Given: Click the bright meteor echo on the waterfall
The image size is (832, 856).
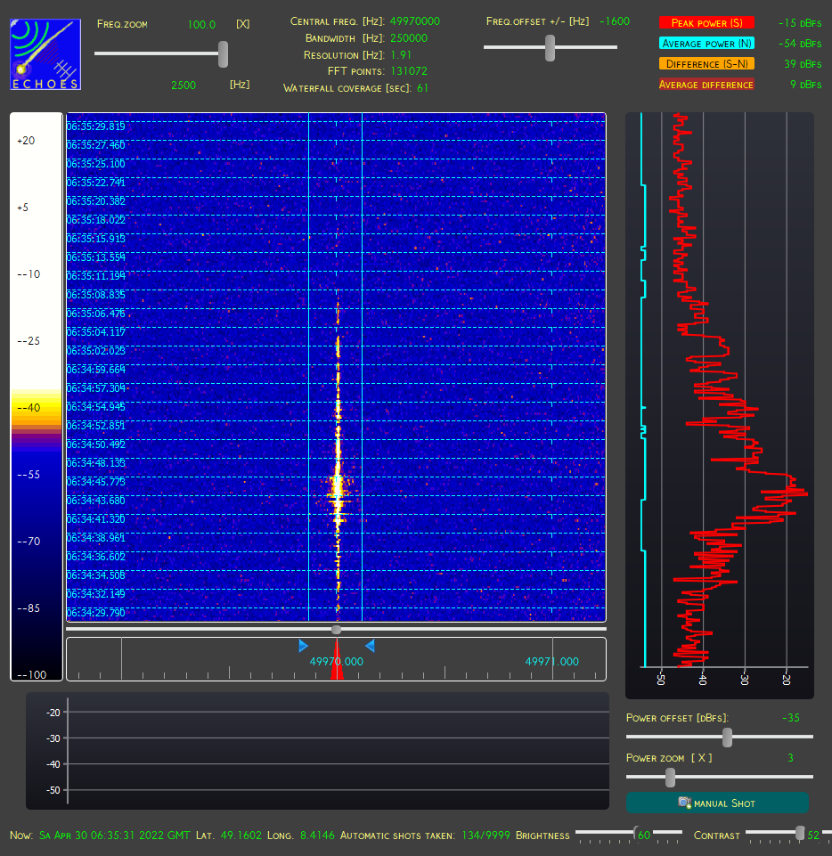Looking at the screenshot, I should [338, 489].
